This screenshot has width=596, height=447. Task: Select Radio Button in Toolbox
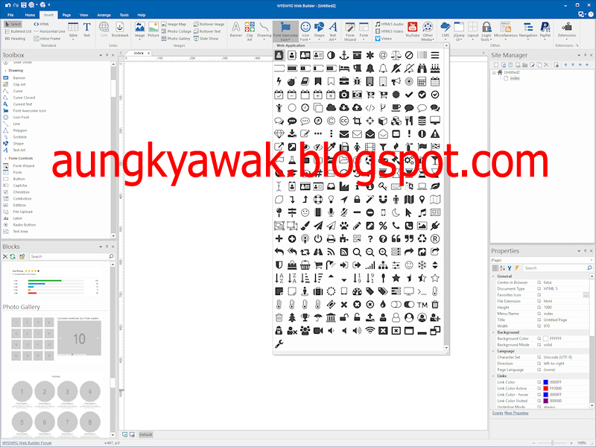(25, 225)
